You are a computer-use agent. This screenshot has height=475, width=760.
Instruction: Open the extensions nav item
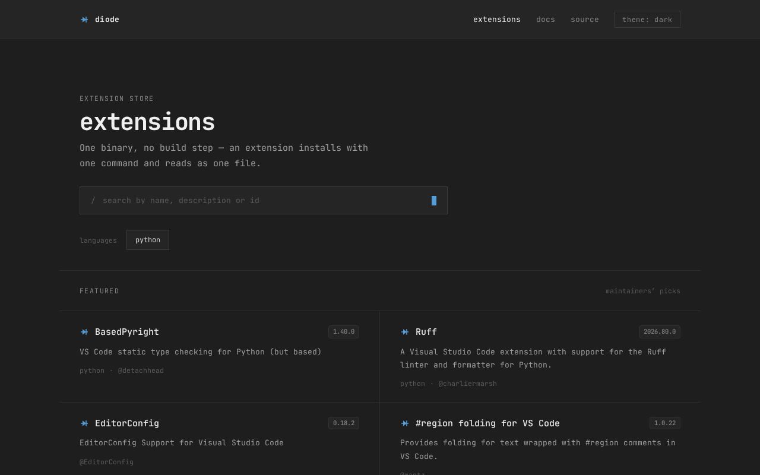coord(497,20)
